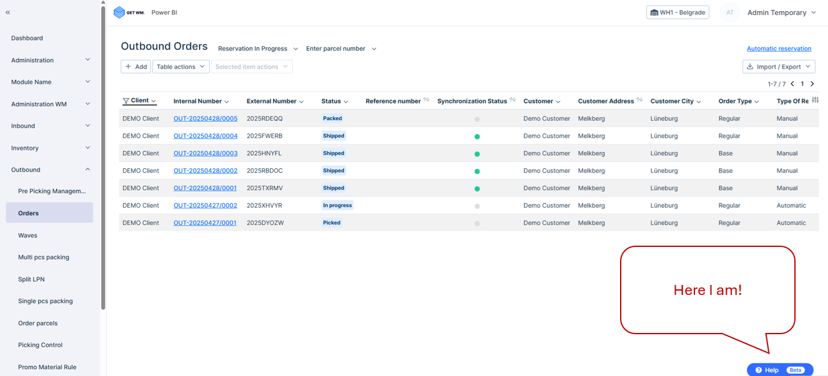The height and width of the screenshot is (376, 828).
Task: Open the Import / Export dropdown
Action: pos(779,67)
